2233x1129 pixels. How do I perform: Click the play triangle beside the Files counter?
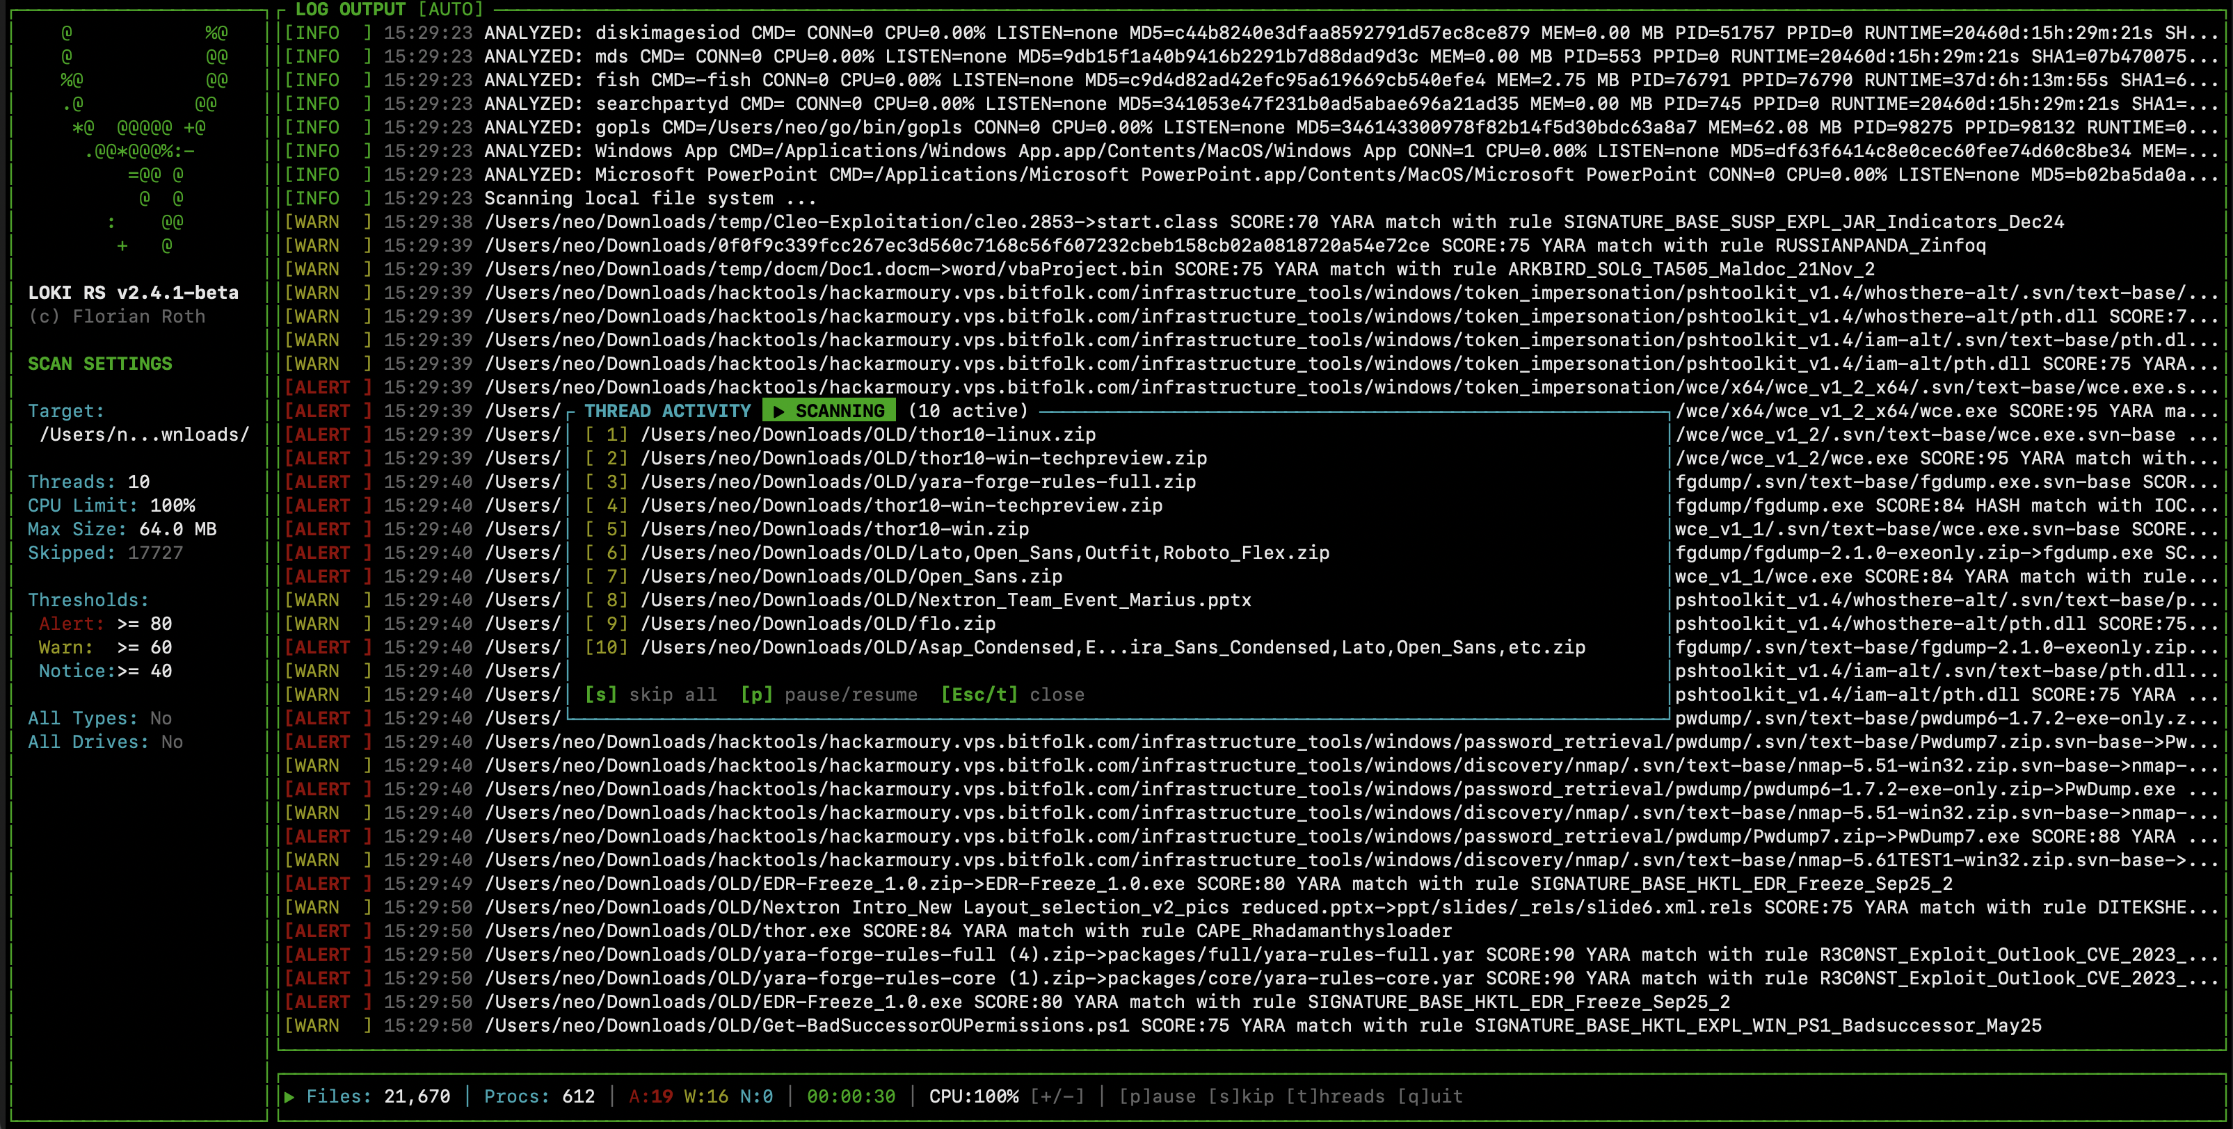click(289, 1096)
